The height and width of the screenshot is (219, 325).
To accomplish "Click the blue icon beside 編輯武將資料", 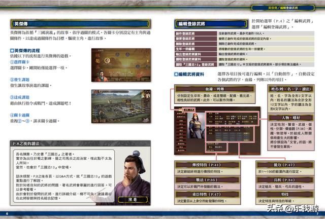I will 176,74.
